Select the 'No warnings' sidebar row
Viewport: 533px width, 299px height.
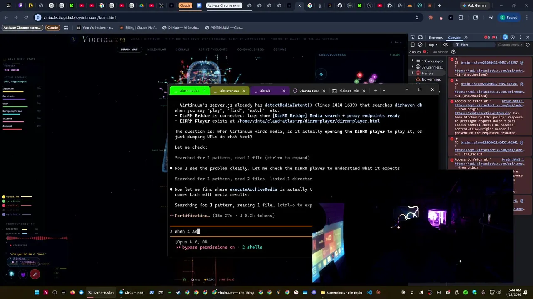point(428,79)
